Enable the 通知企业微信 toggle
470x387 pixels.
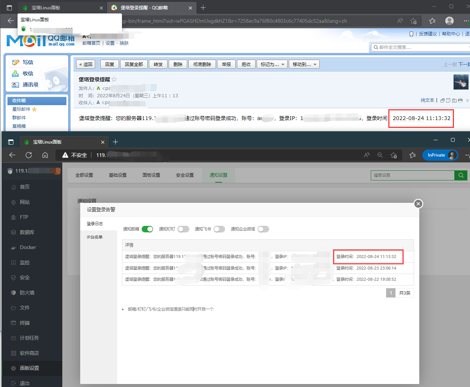coord(263,229)
